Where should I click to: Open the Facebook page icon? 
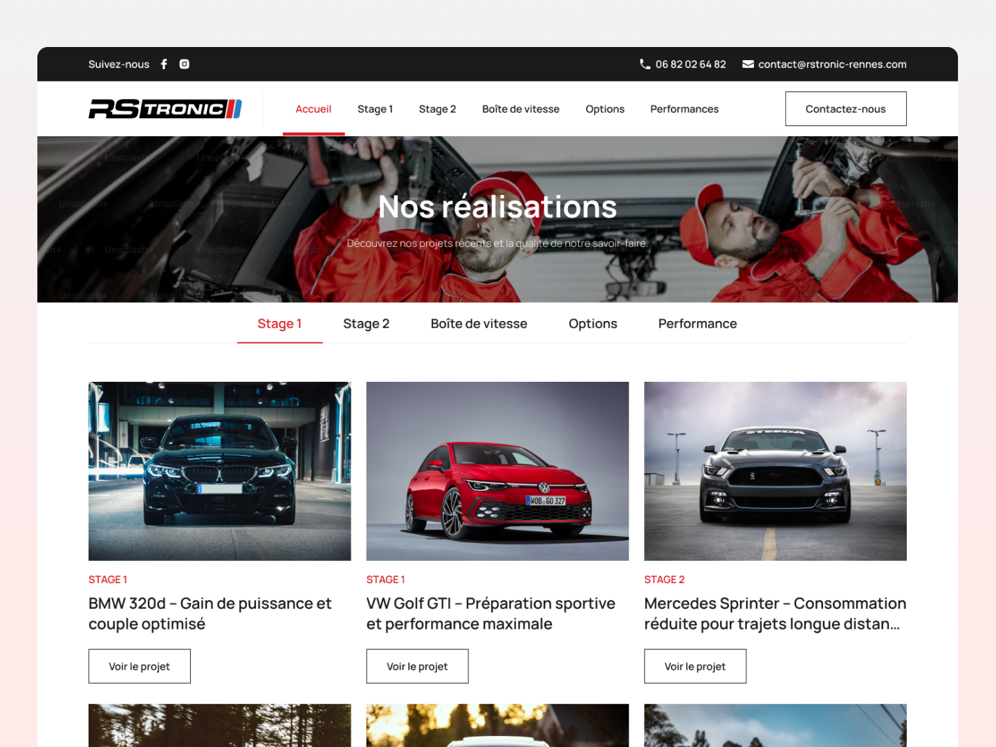164,64
